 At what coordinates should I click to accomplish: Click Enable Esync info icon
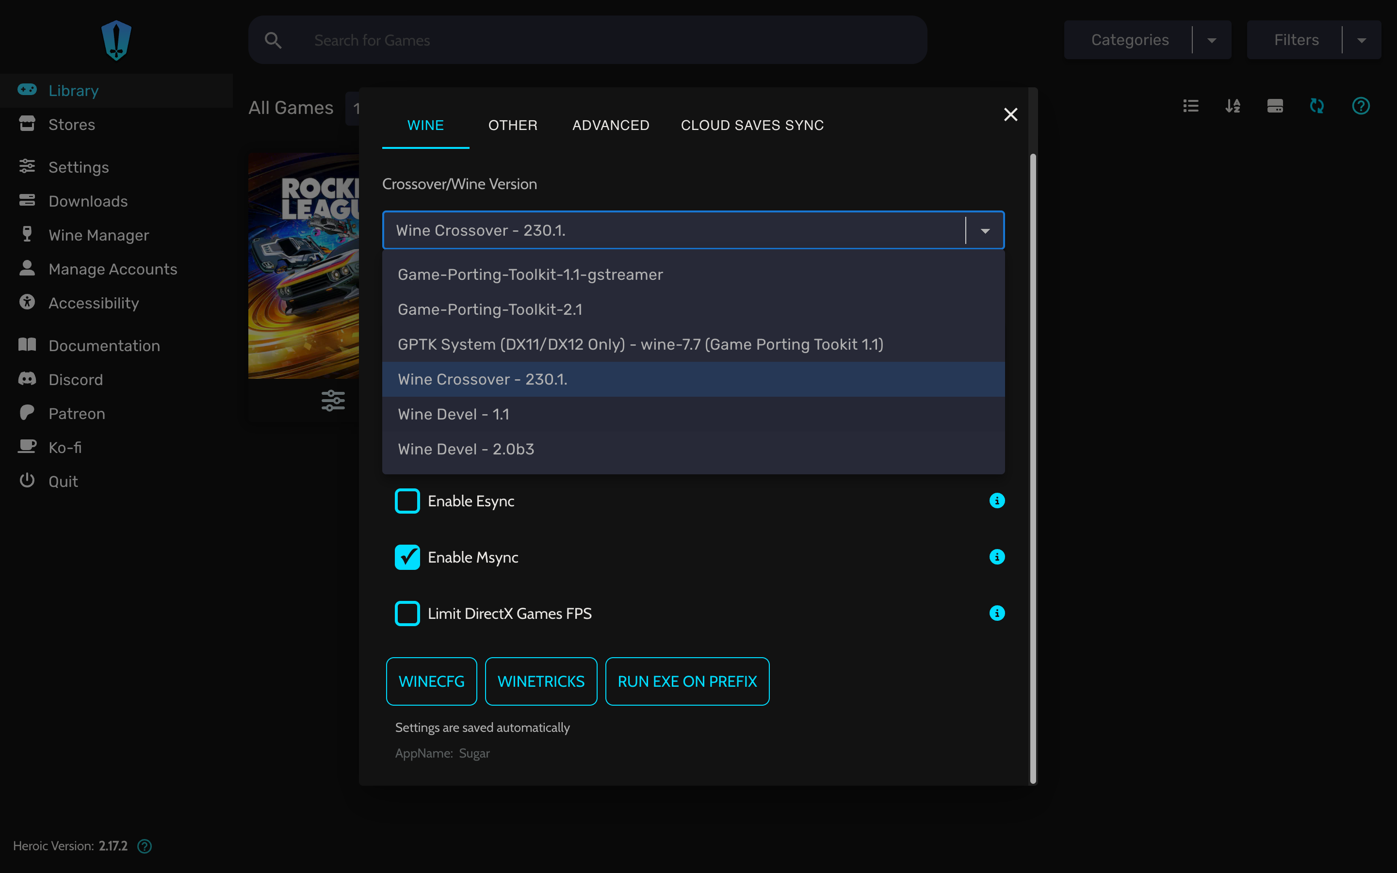coord(997,501)
